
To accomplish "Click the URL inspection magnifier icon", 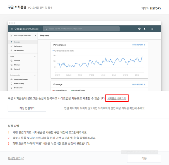I will (11, 50).
